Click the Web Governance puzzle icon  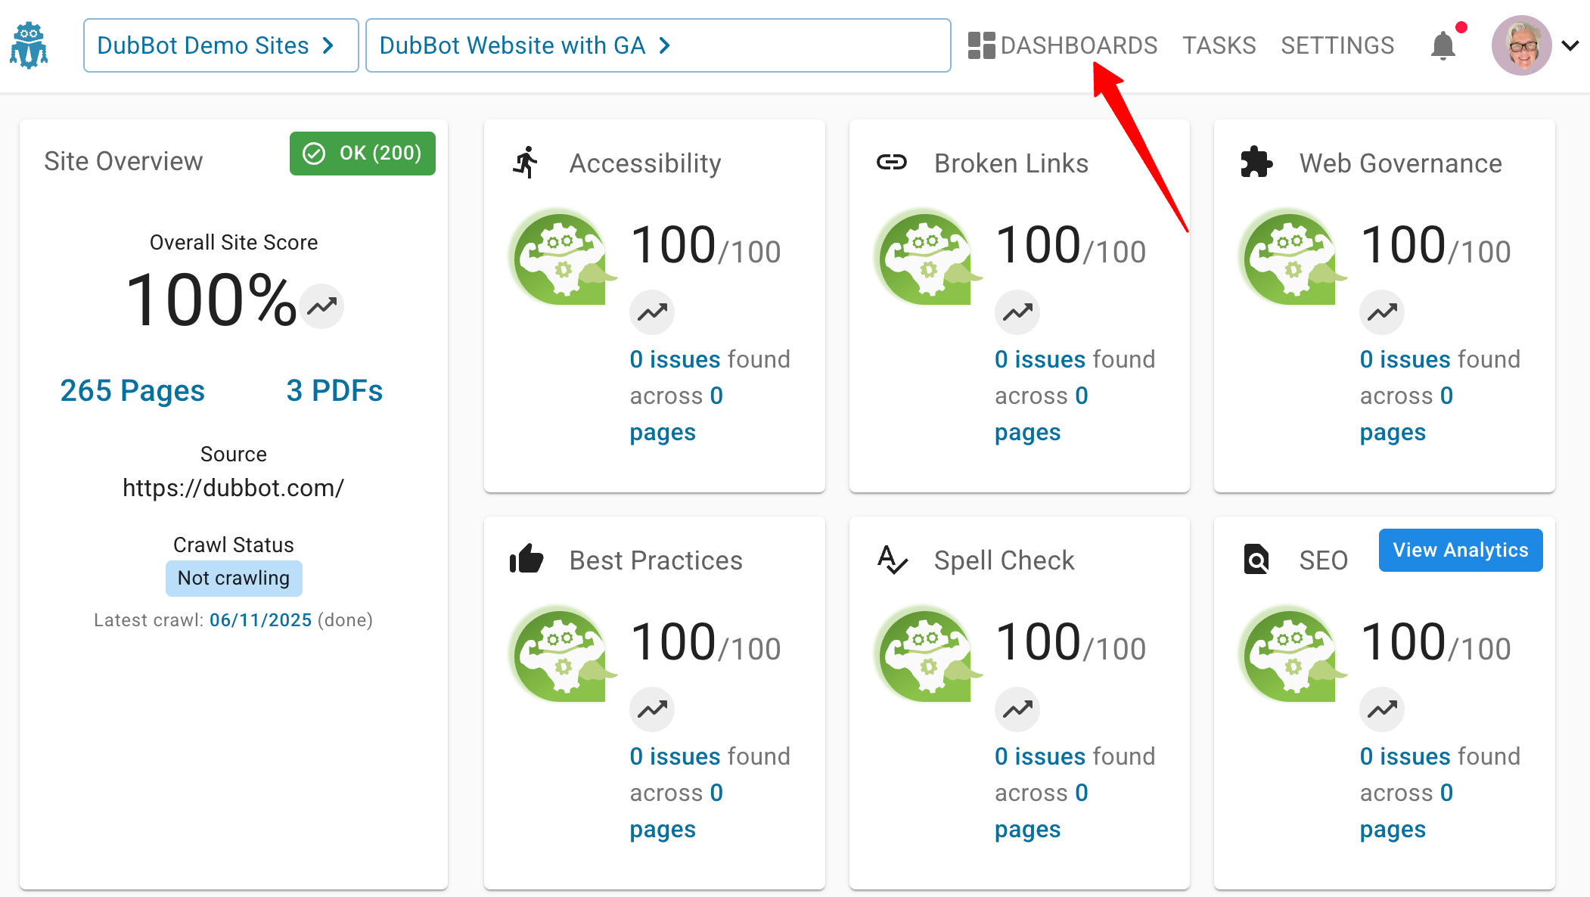[1257, 162]
